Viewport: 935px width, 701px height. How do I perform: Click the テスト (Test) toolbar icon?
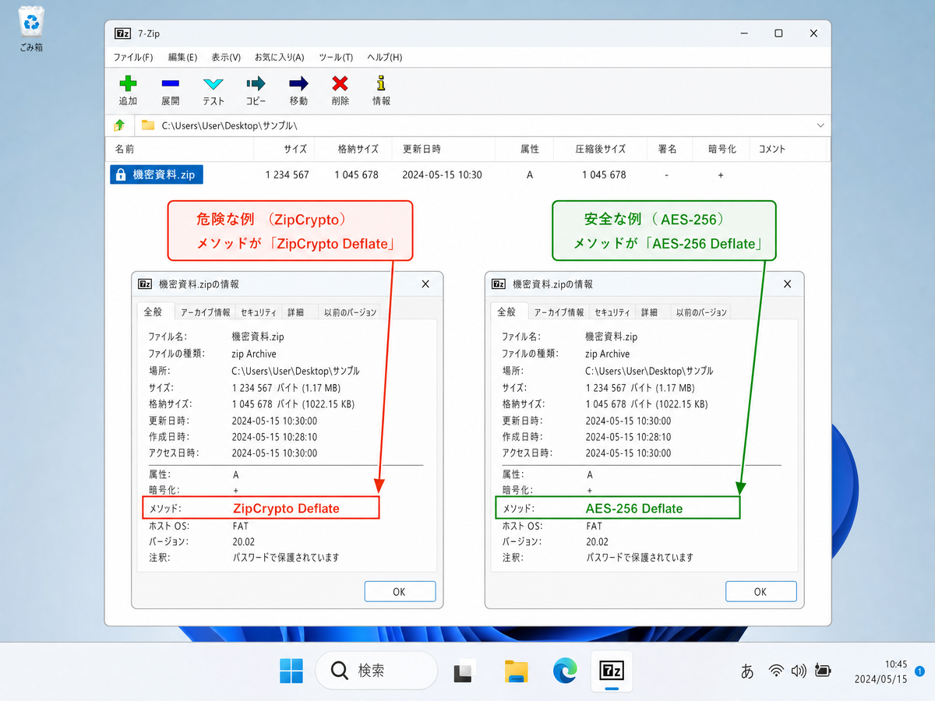click(213, 83)
